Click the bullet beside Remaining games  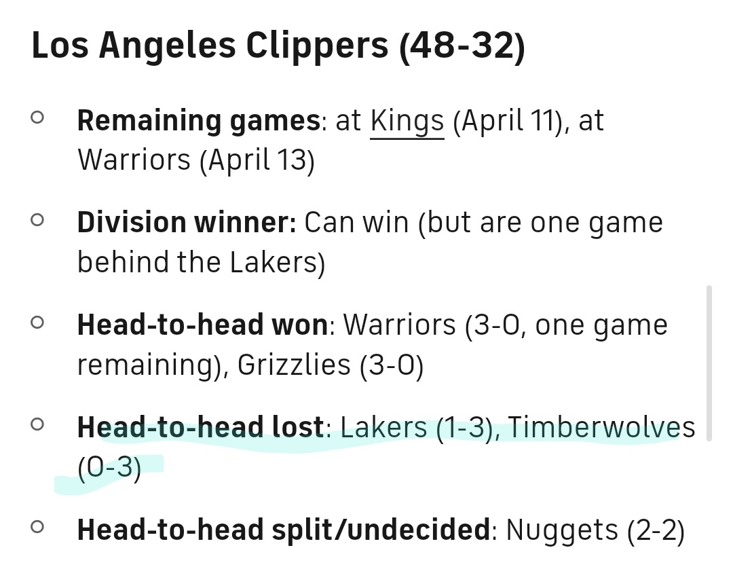38,117
